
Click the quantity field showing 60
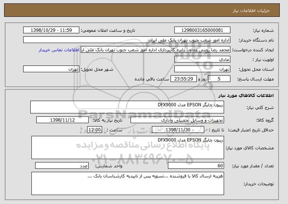[x=196, y=165]
